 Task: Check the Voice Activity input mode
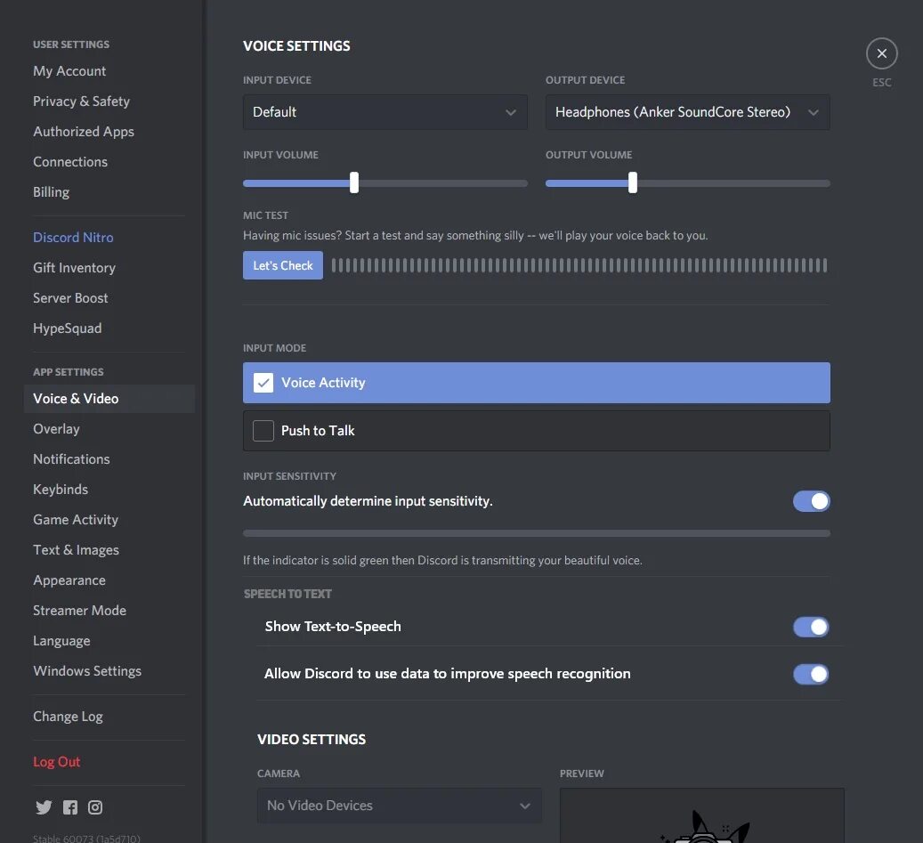[536, 383]
